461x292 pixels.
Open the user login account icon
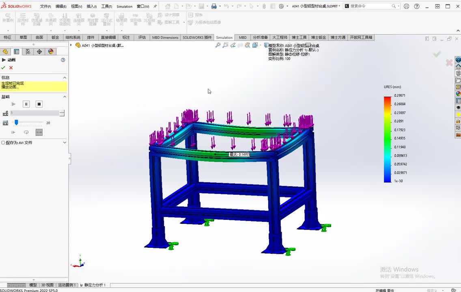pos(406,6)
